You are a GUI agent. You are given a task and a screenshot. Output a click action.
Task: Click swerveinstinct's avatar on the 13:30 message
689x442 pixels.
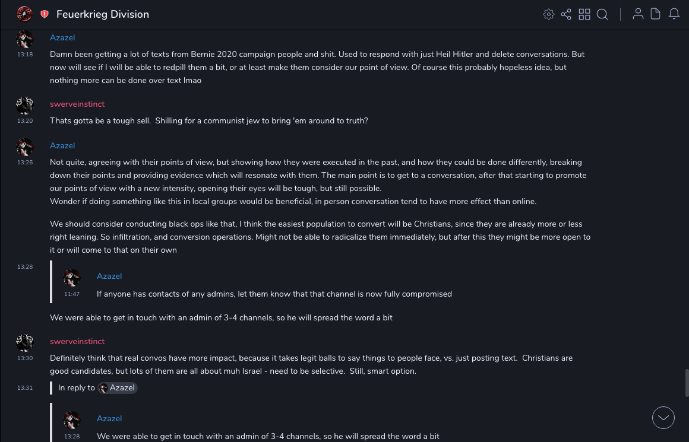pyautogui.click(x=25, y=343)
